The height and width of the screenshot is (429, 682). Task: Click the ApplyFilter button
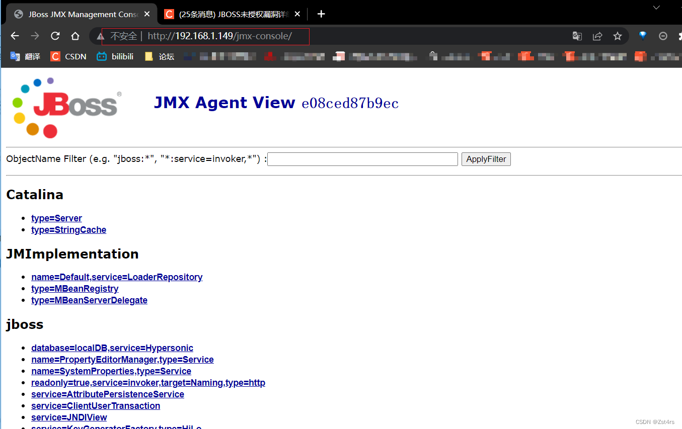click(x=486, y=159)
